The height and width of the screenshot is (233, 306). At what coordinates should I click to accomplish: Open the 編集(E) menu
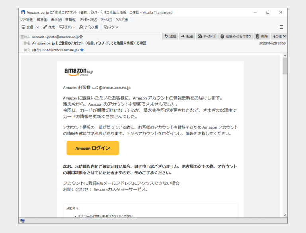point(42,20)
